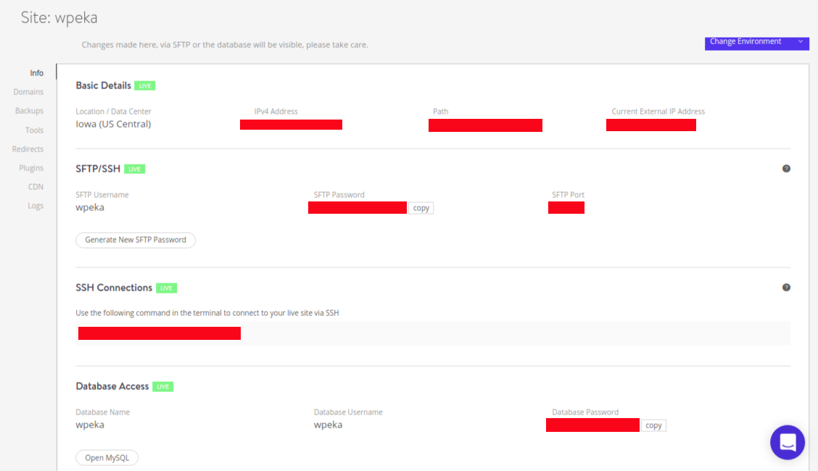
Task: Select the Tools sidebar item
Action: [35, 130]
